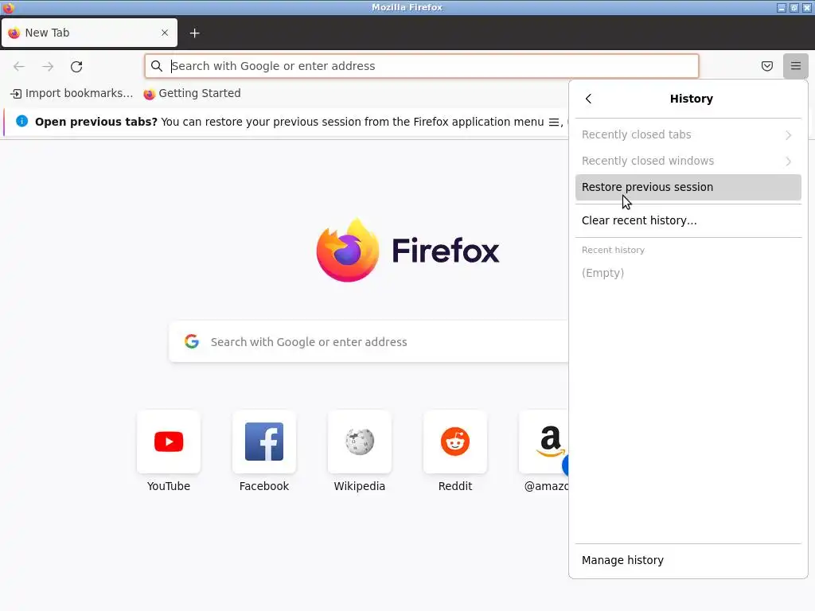Open the Amazon shortcut tile
The width and height of the screenshot is (815, 611).
point(544,442)
